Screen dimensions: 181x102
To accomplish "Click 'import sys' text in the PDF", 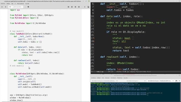I will click(x=15, y=10).
